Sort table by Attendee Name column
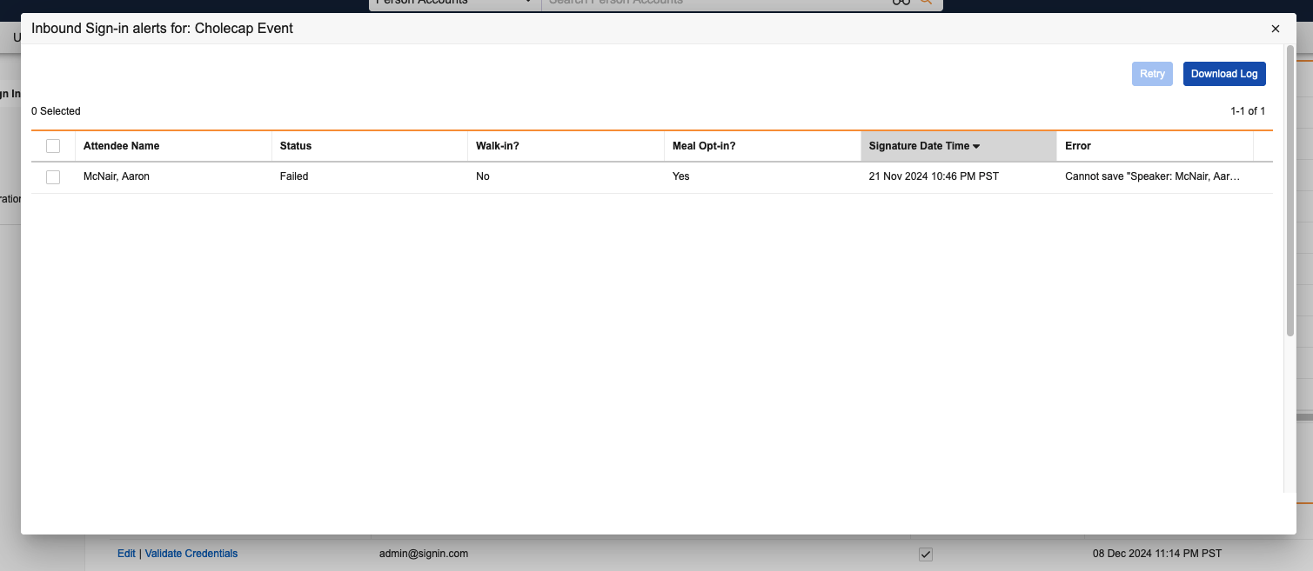 click(121, 146)
